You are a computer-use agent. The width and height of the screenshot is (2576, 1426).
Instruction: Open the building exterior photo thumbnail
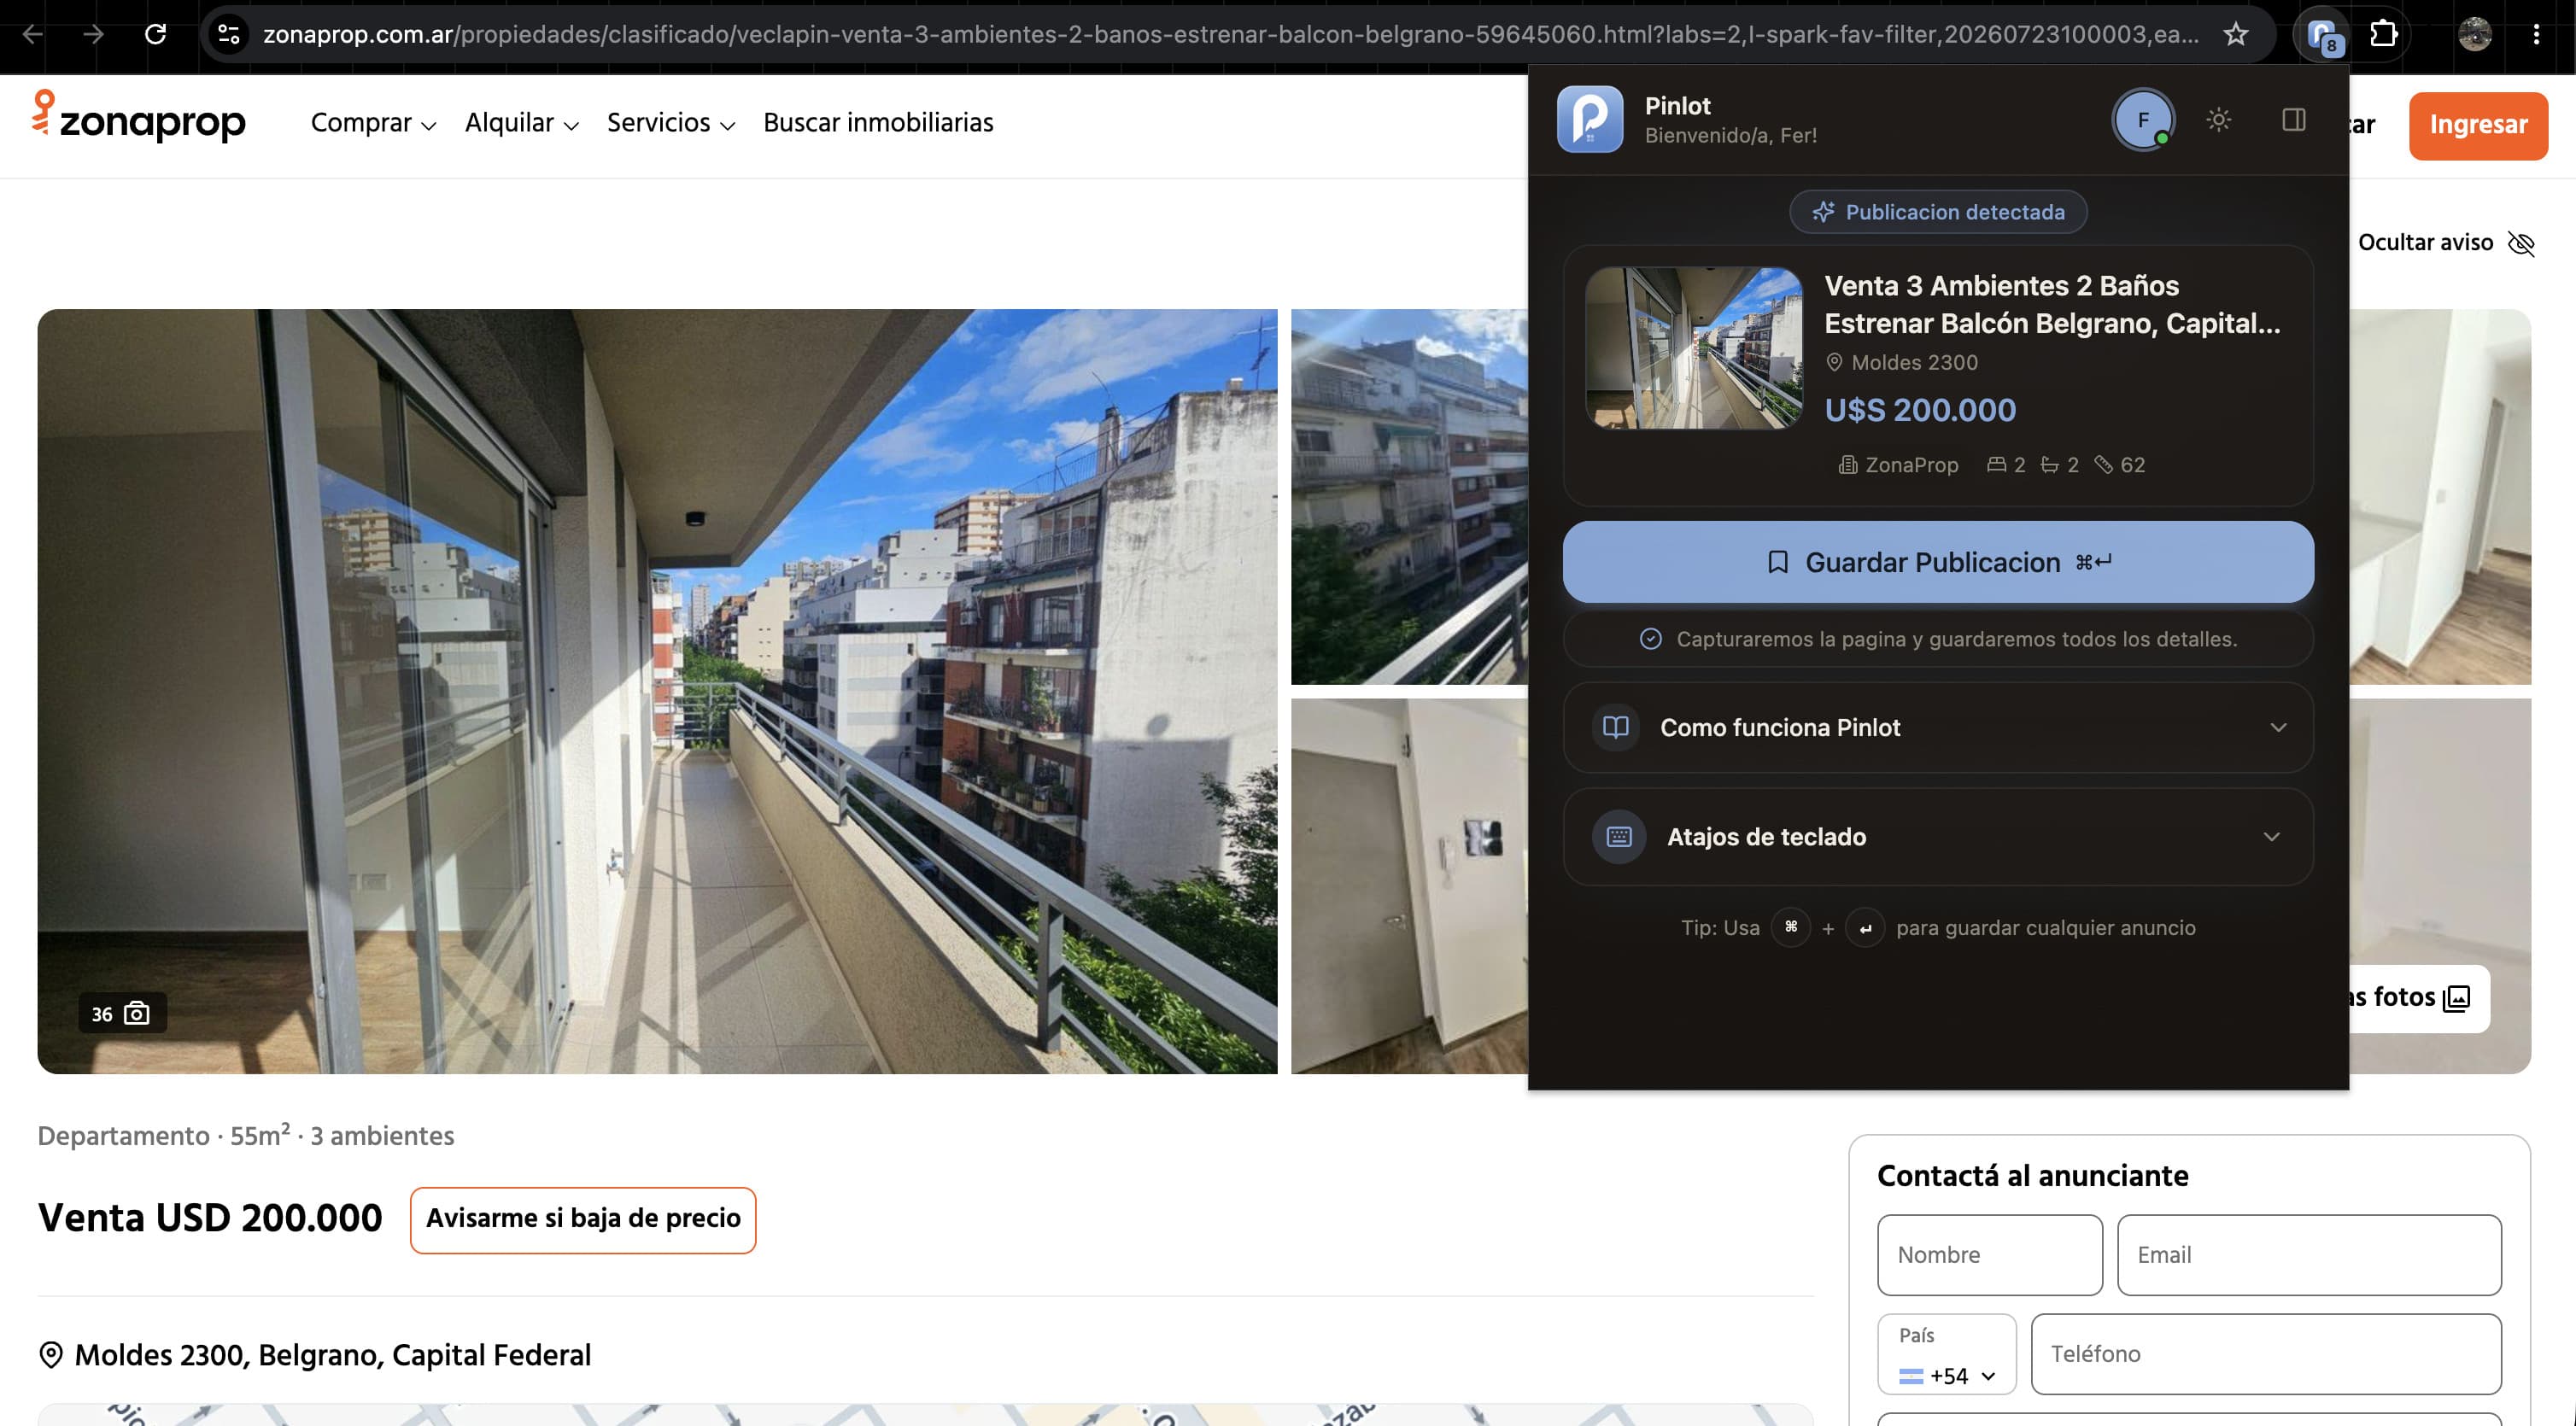click(1409, 496)
